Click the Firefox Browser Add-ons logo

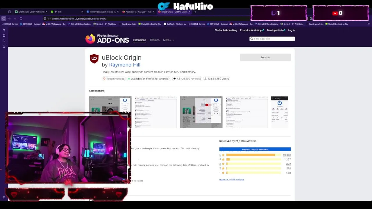point(107,39)
